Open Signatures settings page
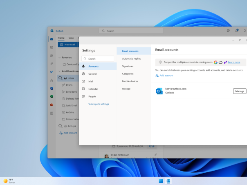Viewport: 247px width, 185px height. tap(128, 66)
